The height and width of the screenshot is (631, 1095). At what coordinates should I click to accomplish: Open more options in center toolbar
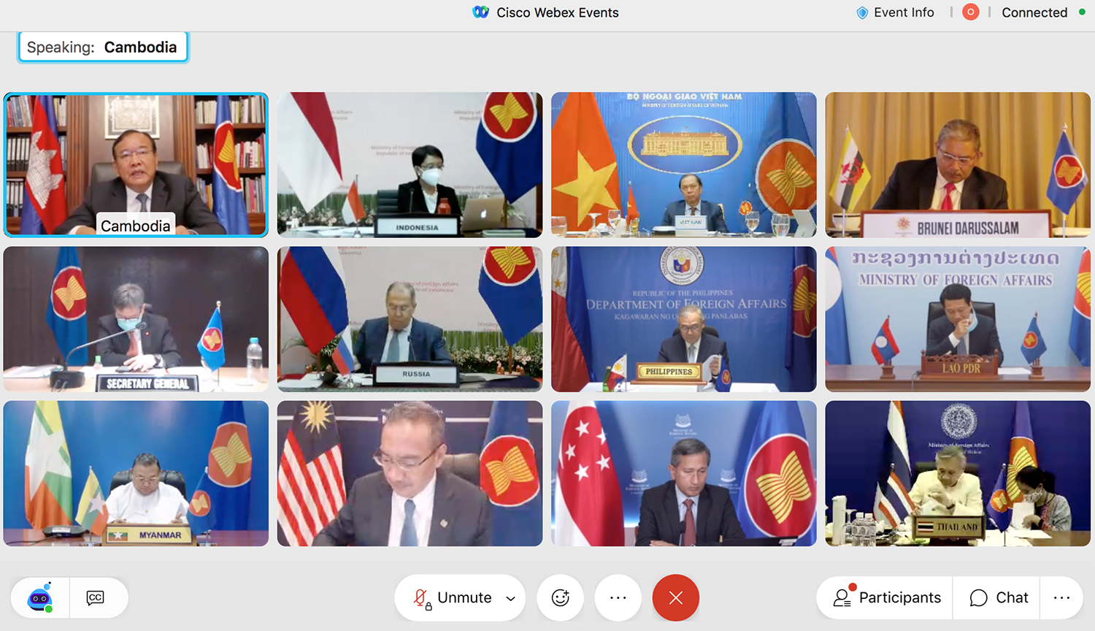click(x=618, y=598)
